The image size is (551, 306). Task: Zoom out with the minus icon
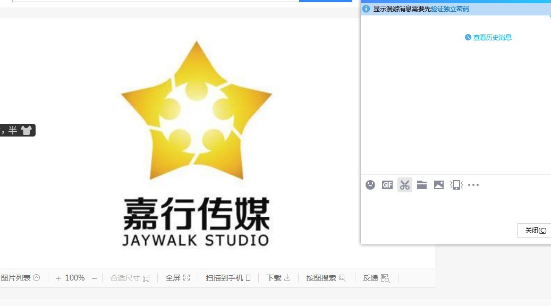click(94, 278)
